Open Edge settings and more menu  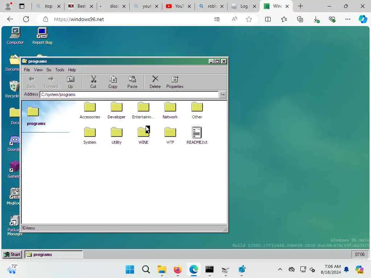(x=347, y=19)
